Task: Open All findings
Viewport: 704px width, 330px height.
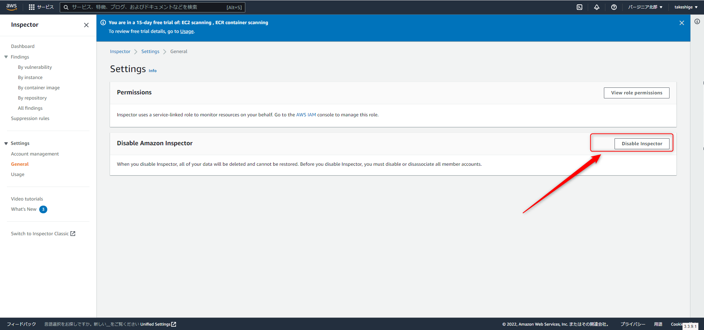Action: point(30,108)
